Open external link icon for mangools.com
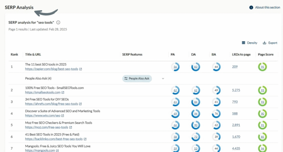 click(x=57, y=151)
